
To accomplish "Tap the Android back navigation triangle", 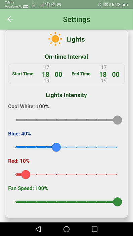I will point(38,229).
